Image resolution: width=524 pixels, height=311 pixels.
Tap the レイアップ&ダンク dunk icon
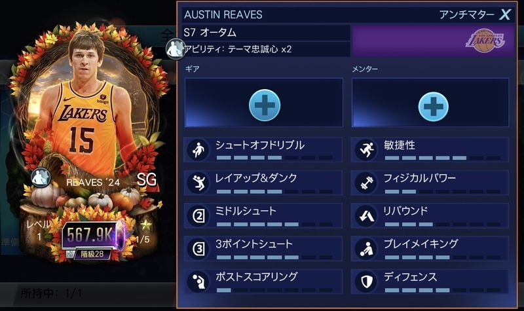[x=198, y=183]
